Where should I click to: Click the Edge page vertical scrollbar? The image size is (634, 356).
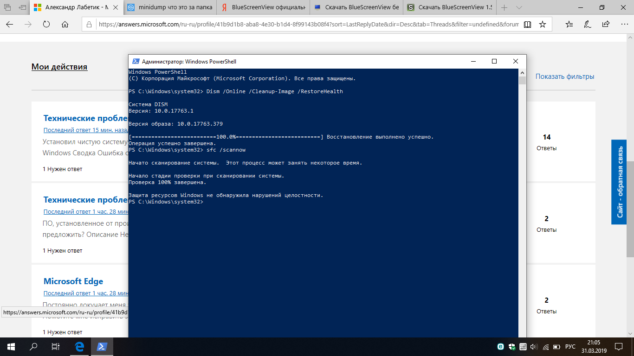[x=630, y=209]
